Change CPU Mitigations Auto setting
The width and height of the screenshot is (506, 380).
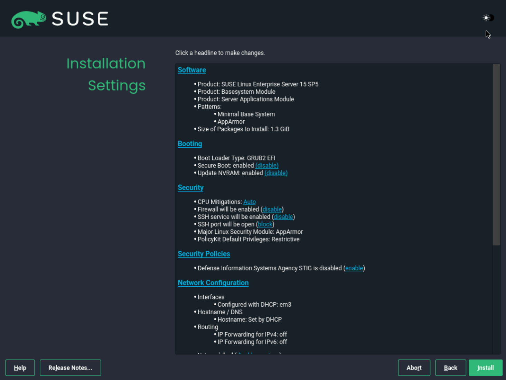(250, 202)
